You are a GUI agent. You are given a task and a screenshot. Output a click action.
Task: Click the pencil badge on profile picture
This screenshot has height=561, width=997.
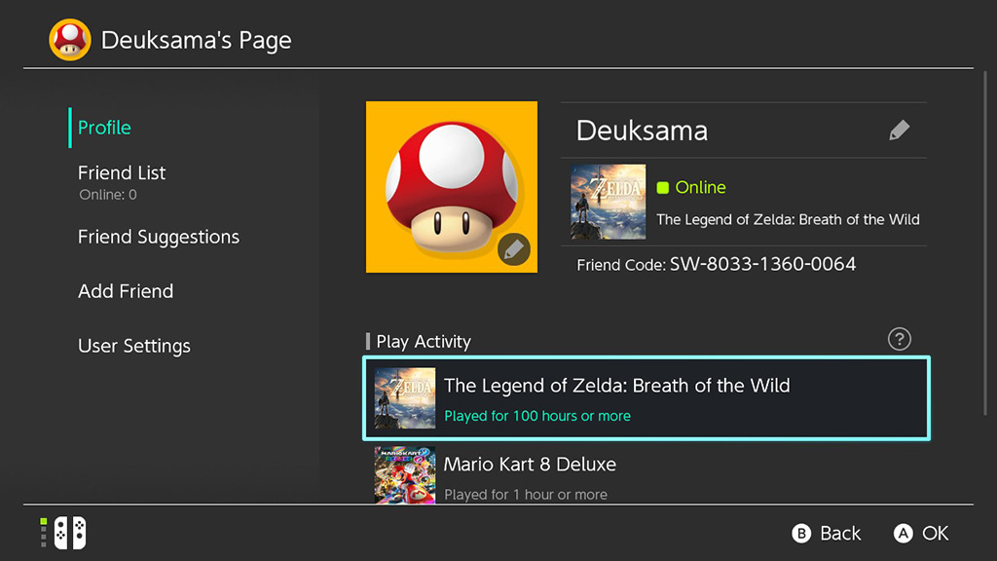514,250
